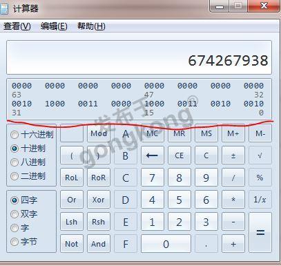This screenshot has height=266, width=281.
Task: Click the number 1 key
Action: tap(153, 222)
